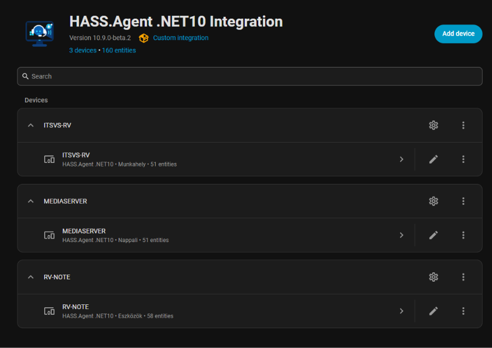
Task: Open ITSVS-RV config entry settings gear
Action: (433, 125)
